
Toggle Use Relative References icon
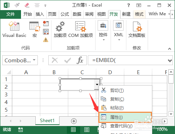46,32
